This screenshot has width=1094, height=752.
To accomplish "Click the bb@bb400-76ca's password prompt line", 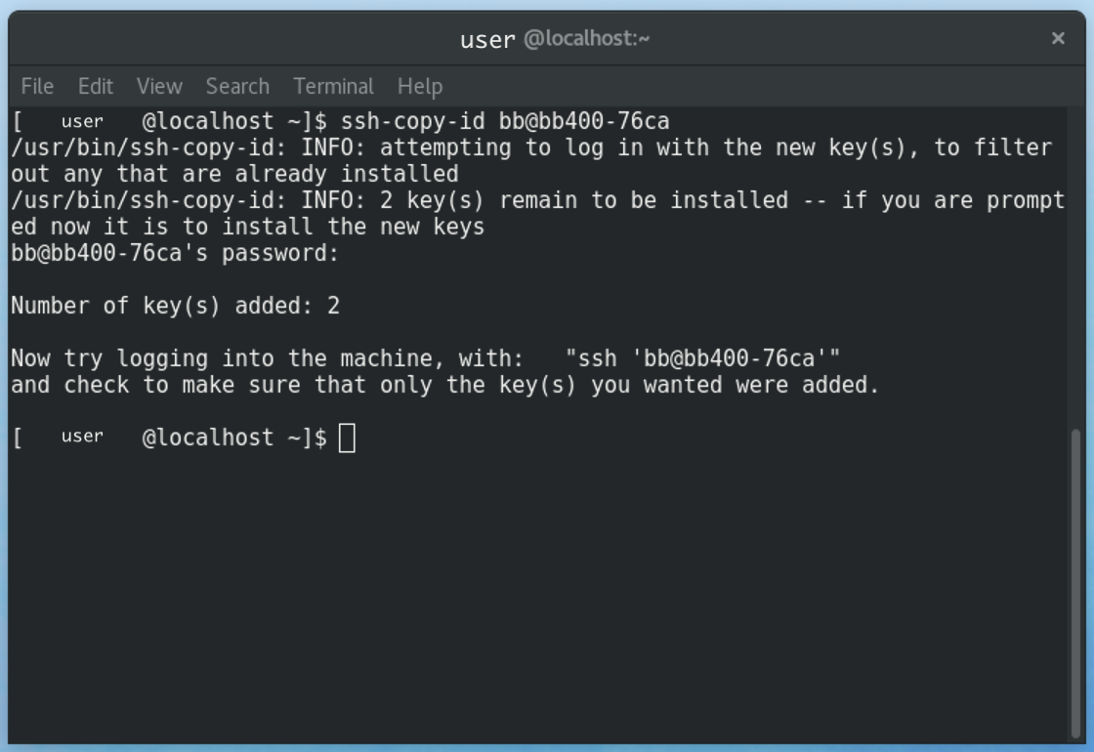I will pyautogui.click(x=176, y=254).
